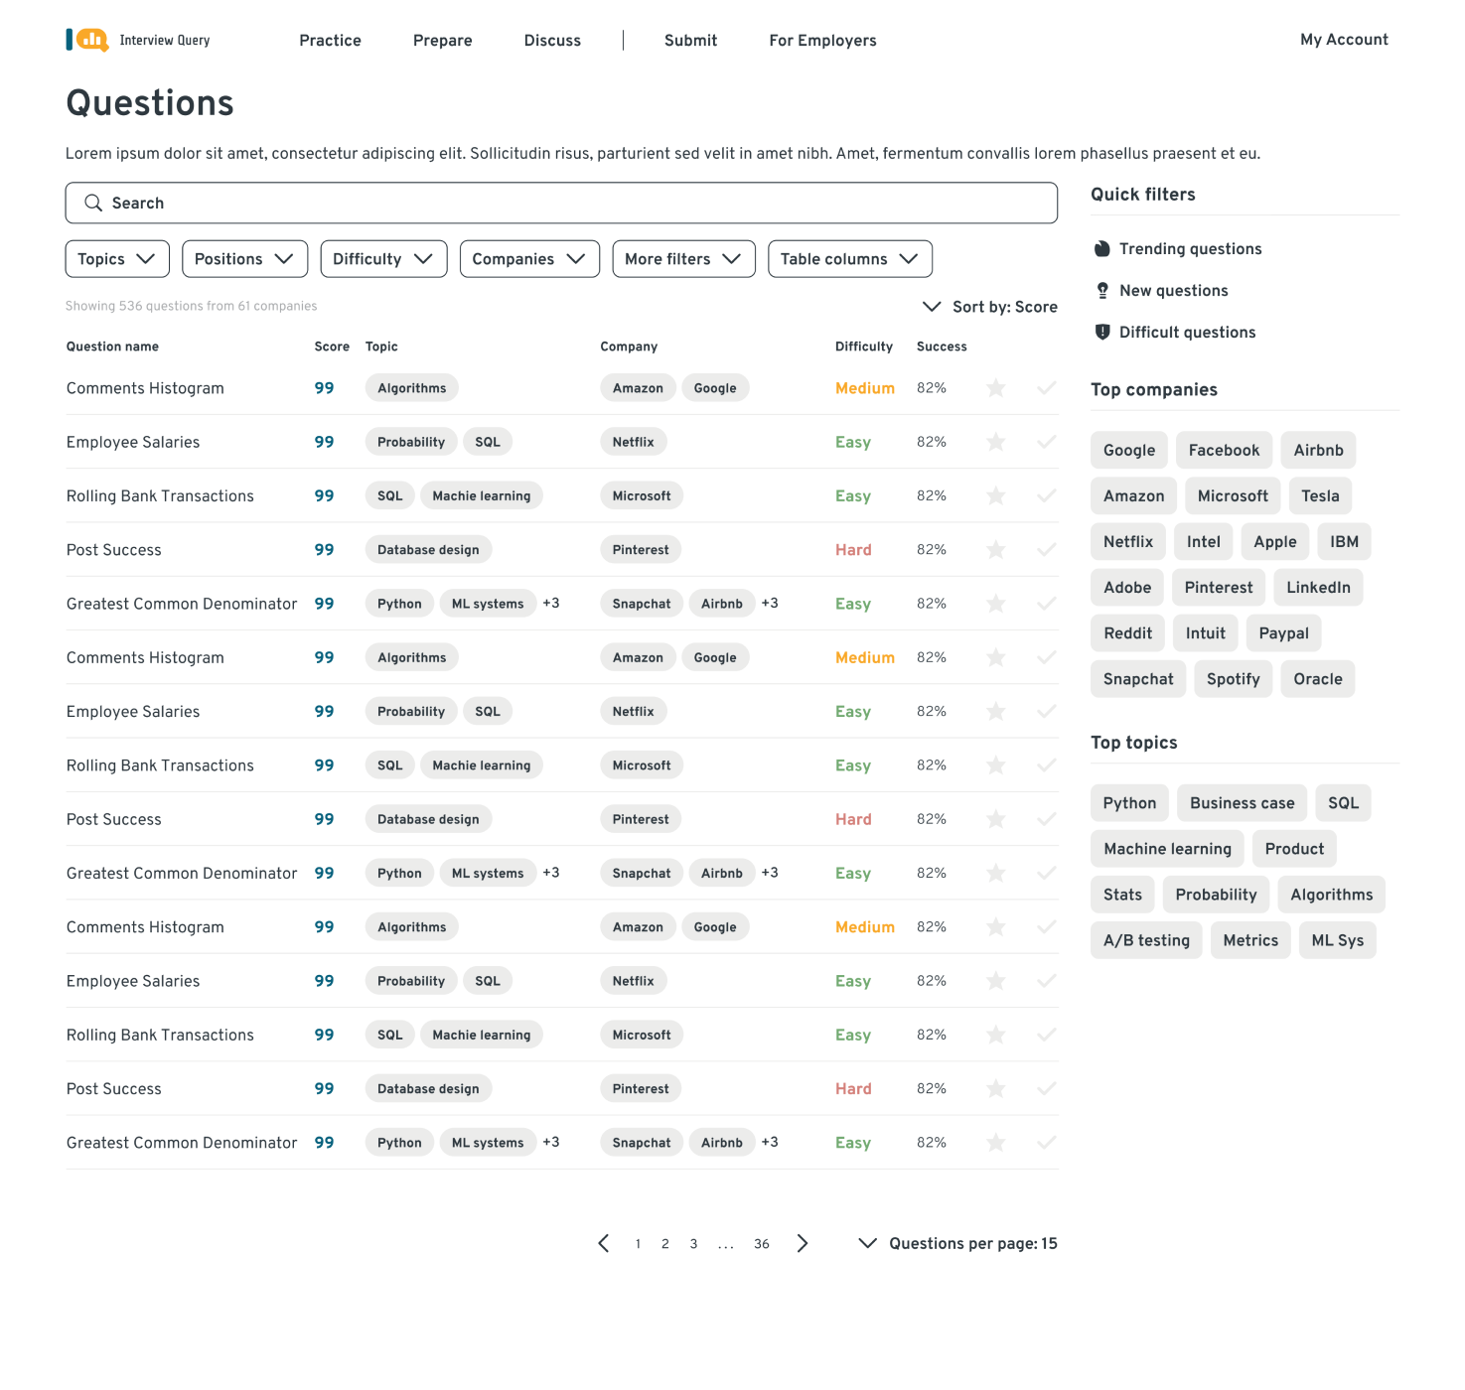The height and width of the screenshot is (1390, 1465).
Task: Mark the third Comments Histogram row as completed
Action: tap(1047, 927)
